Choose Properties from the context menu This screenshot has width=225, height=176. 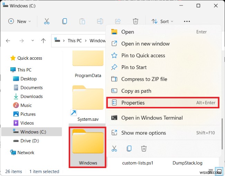click(x=163, y=102)
